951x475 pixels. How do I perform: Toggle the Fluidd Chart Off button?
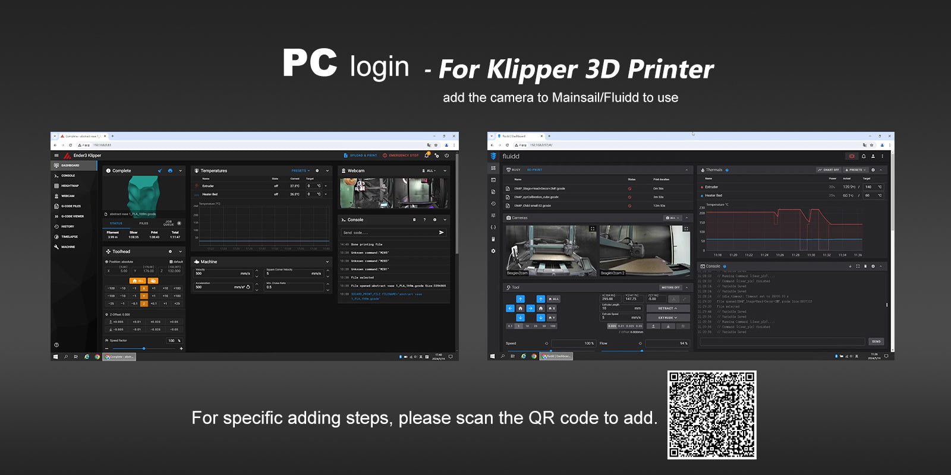[x=828, y=170]
